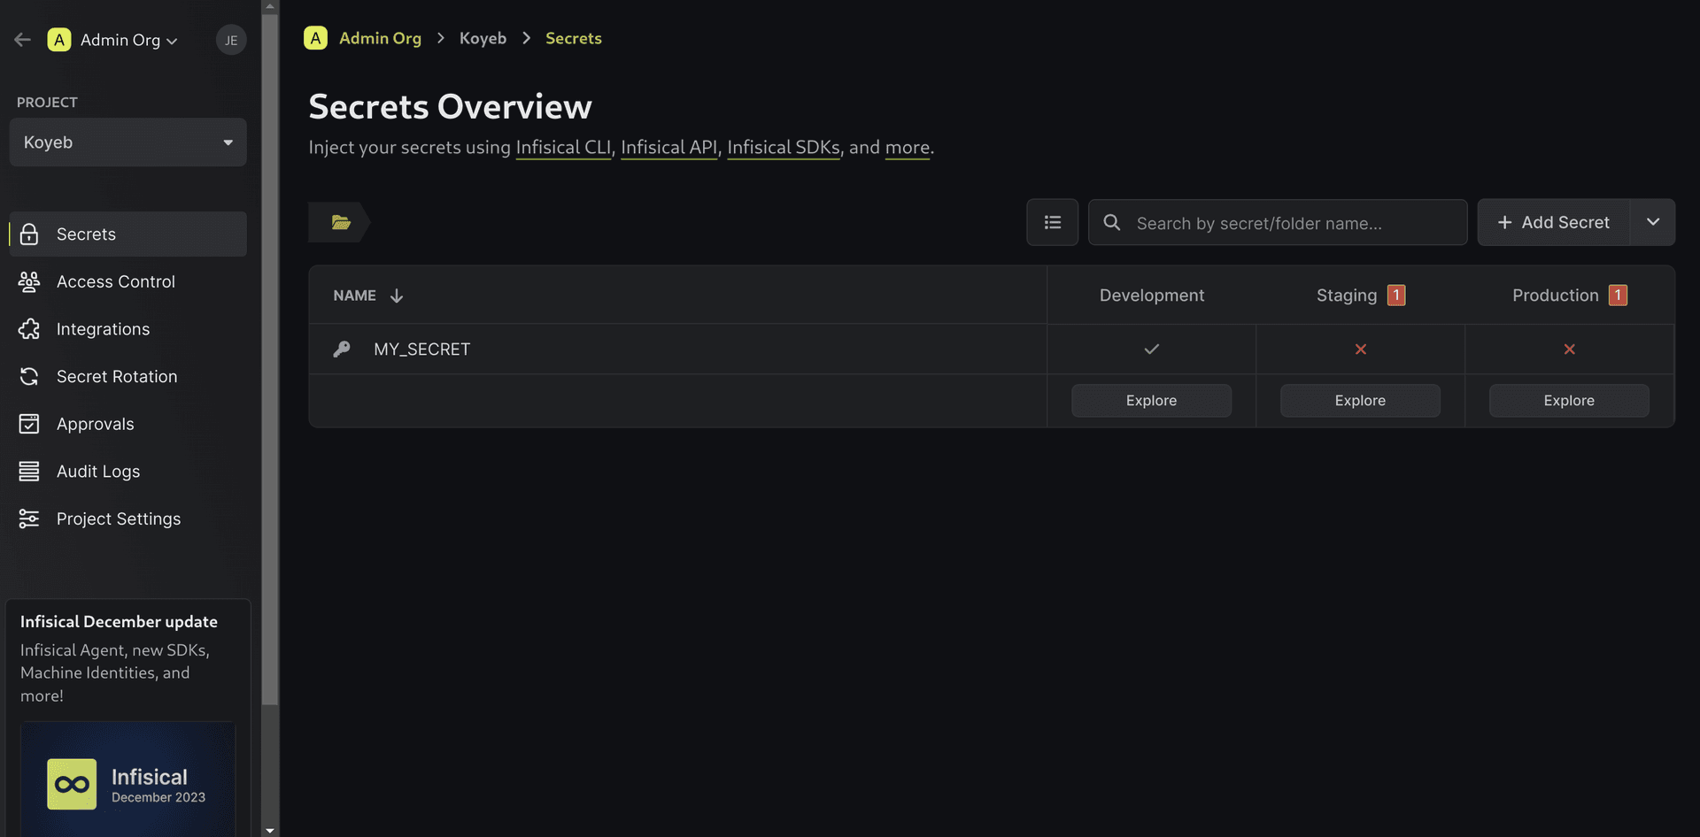Toggle MY_SECRET presence in Development environment
Screen dimensions: 1700x837
tap(1151, 349)
